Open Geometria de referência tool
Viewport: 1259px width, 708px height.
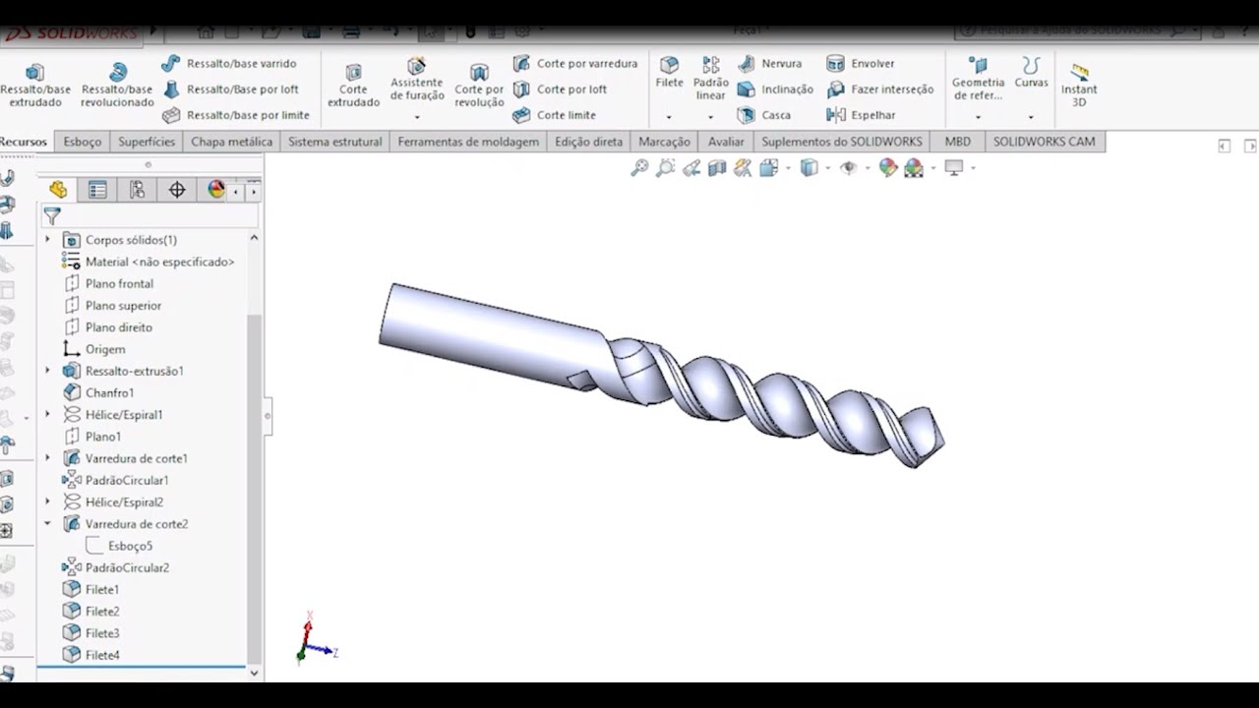point(978,79)
